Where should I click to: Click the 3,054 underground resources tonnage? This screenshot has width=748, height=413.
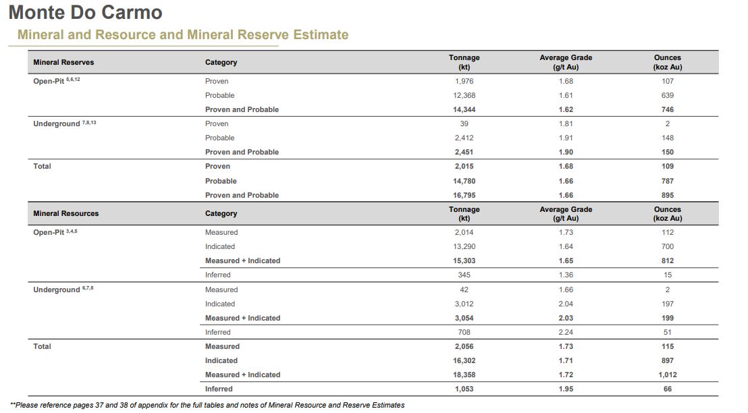click(x=464, y=319)
